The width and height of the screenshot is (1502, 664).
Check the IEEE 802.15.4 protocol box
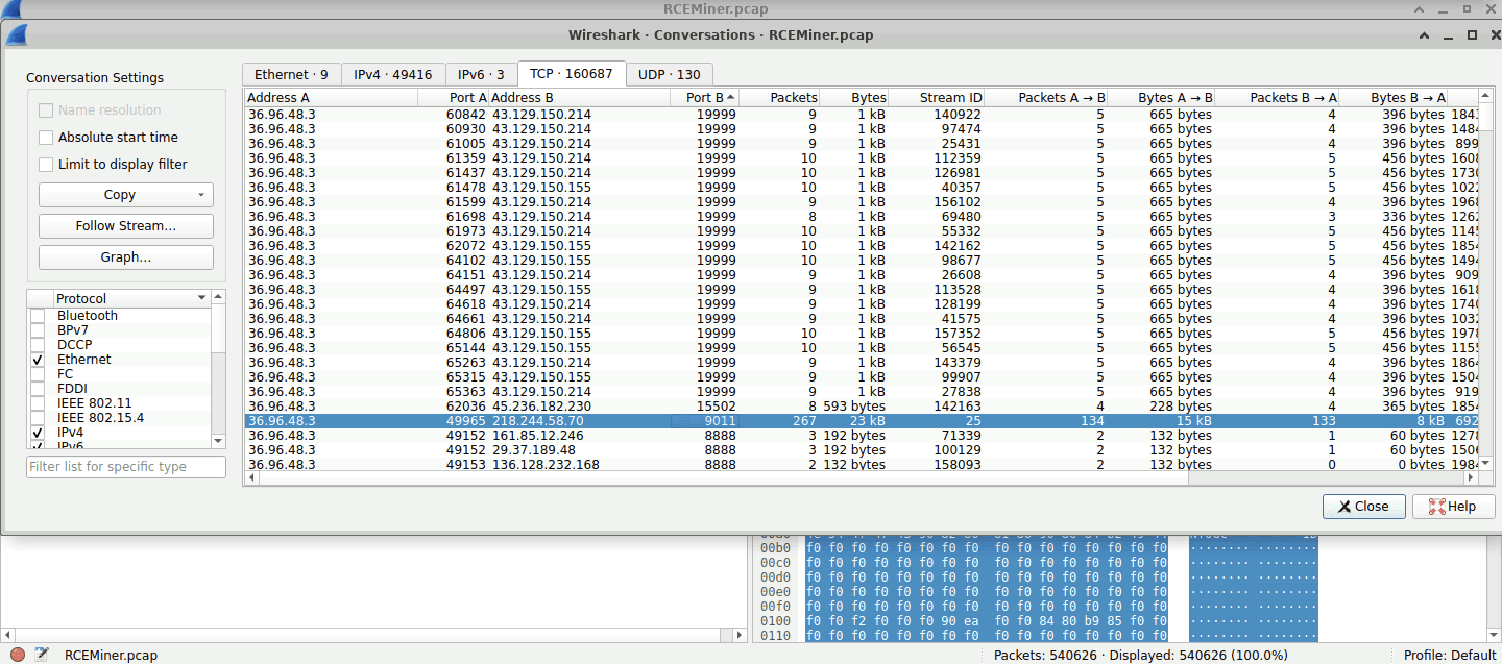(38, 417)
